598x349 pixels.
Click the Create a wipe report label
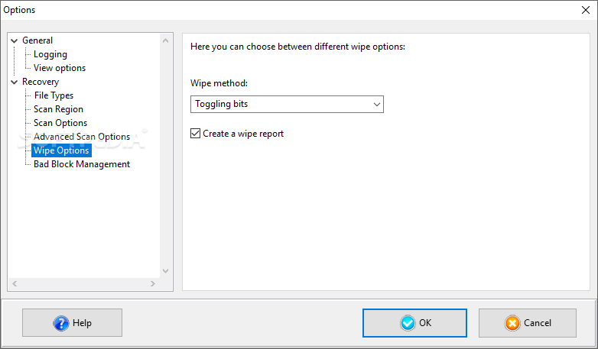point(243,134)
